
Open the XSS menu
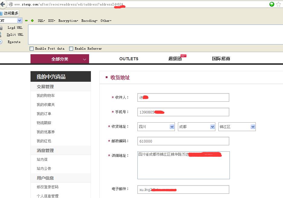52,21
